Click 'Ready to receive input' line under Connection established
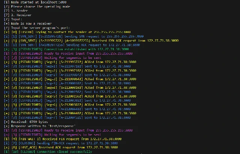Viewport: 240px width, 154px height. [x=68, y=54]
